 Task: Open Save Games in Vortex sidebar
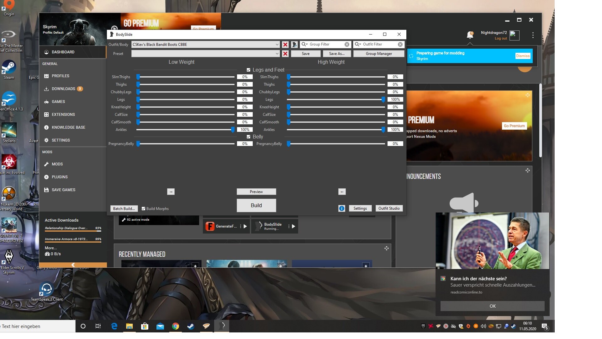point(73,190)
